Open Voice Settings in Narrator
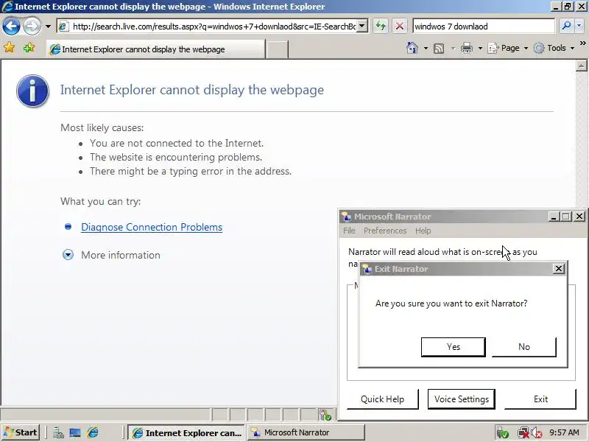 462,399
